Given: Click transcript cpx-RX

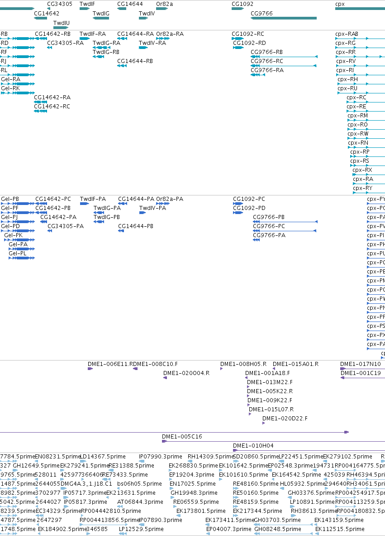Looking at the screenshot, I should (362, 170).
